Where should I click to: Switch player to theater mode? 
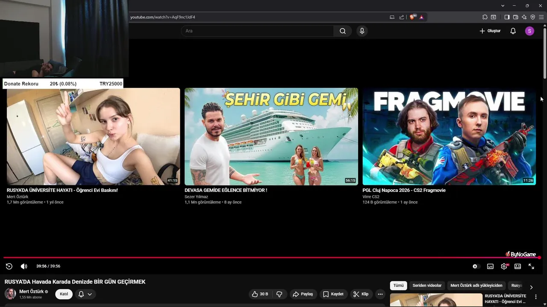(x=518, y=266)
